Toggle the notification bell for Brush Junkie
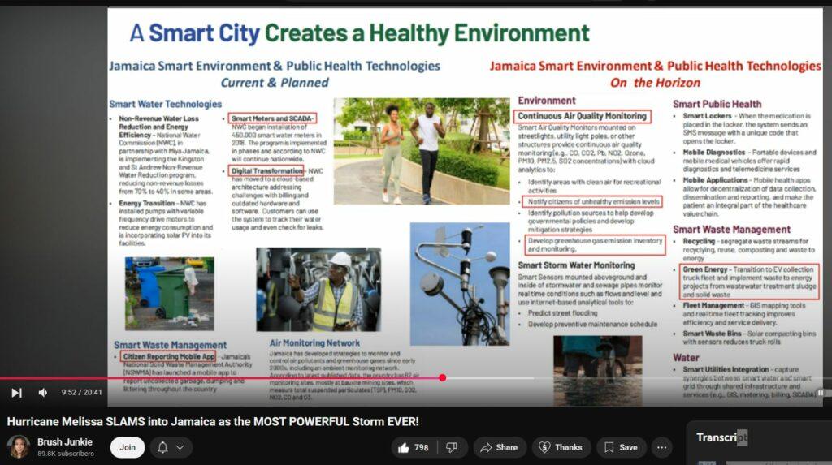Viewport: 832px width, 465px height. coord(162,447)
